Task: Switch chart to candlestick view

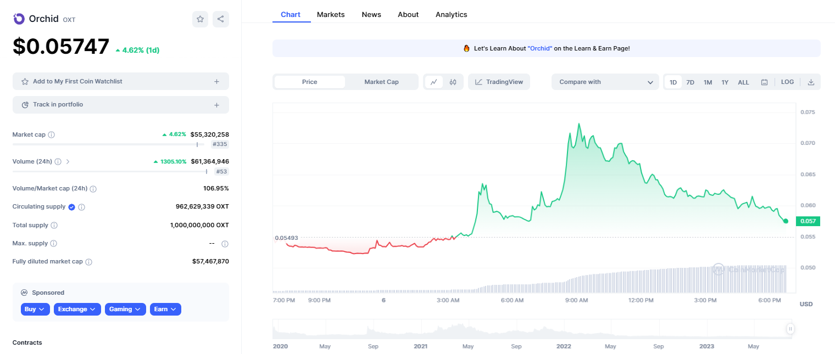Action: tap(453, 82)
